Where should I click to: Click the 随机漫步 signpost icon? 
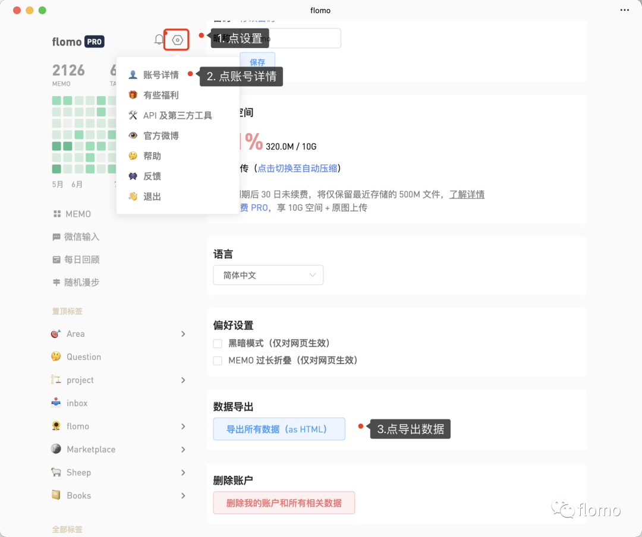click(56, 282)
